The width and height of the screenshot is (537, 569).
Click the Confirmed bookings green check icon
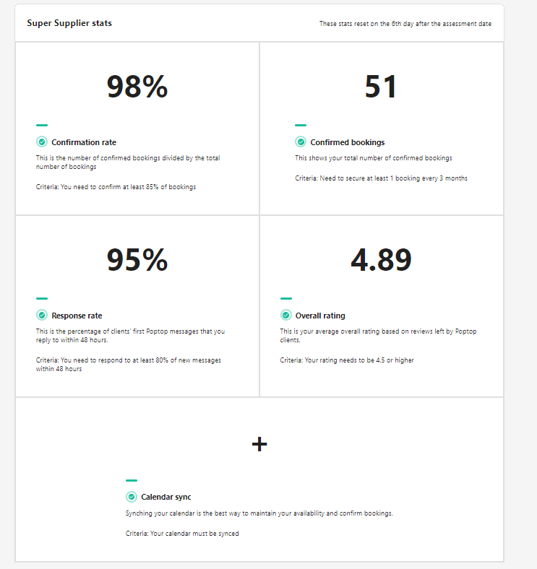[x=301, y=142]
